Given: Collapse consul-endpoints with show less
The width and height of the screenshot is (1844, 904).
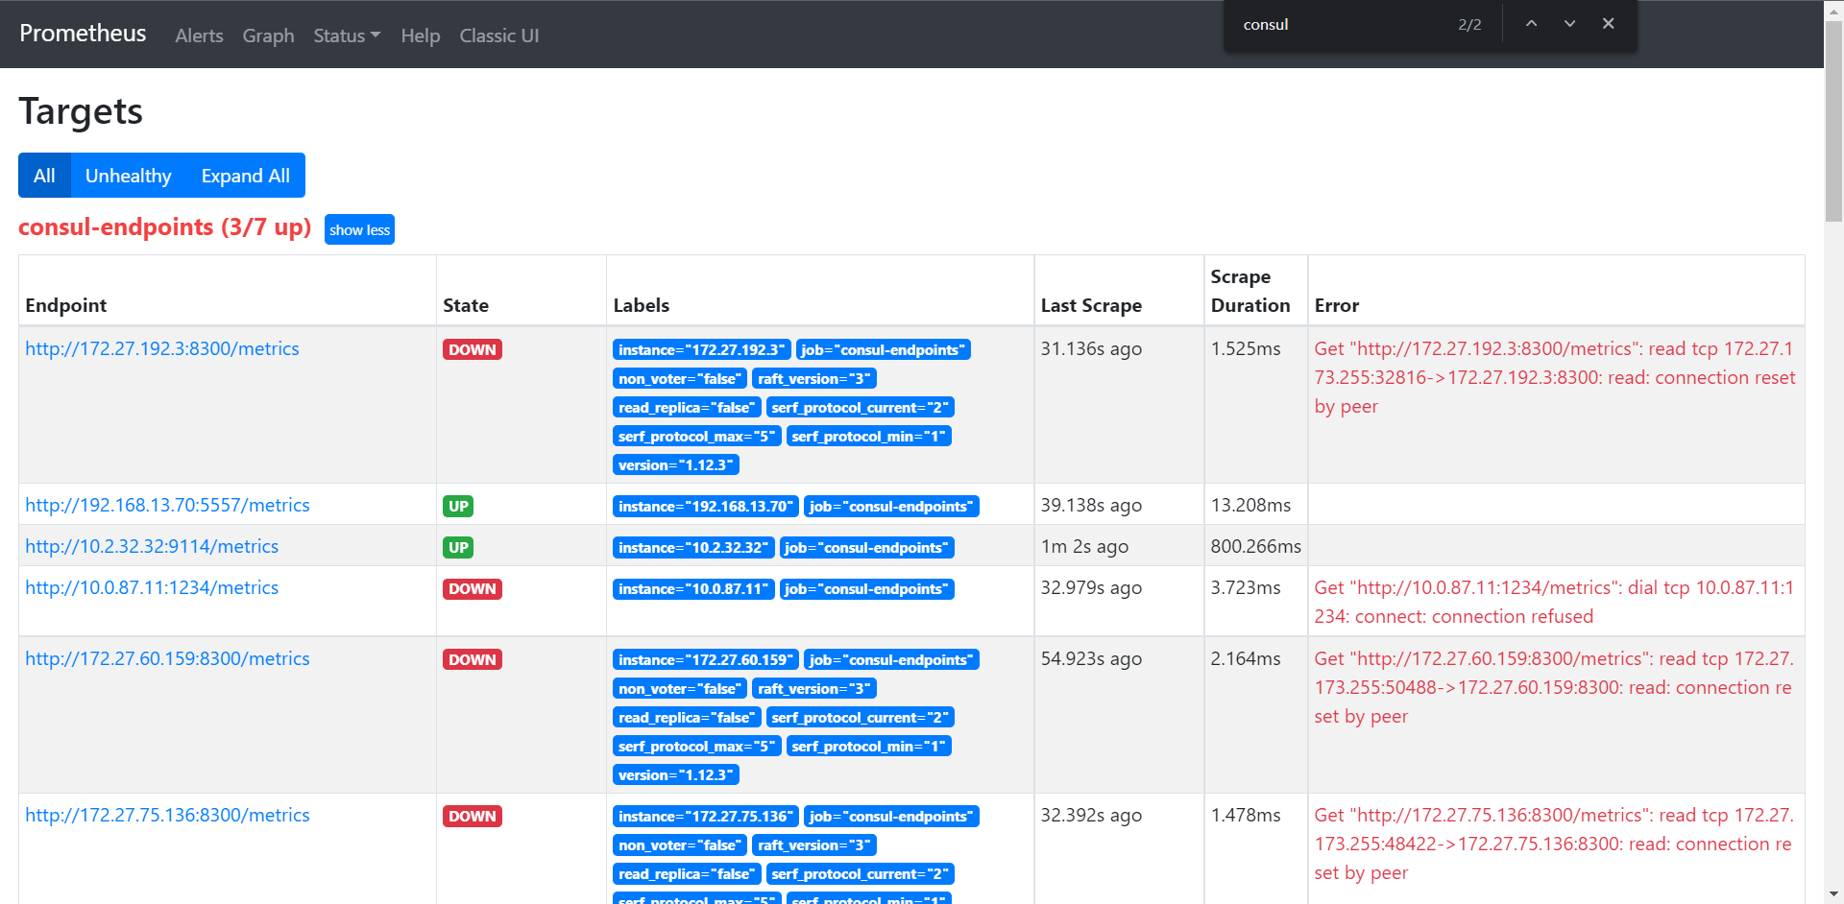Looking at the screenshot, I should click(359, 229).
